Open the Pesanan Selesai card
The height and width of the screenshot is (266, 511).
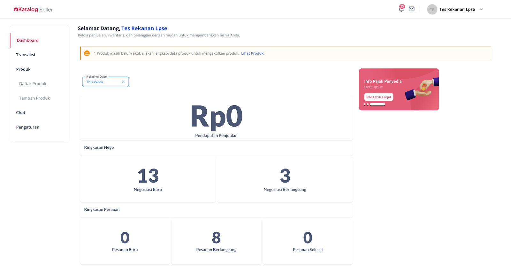tap(308, 242)
